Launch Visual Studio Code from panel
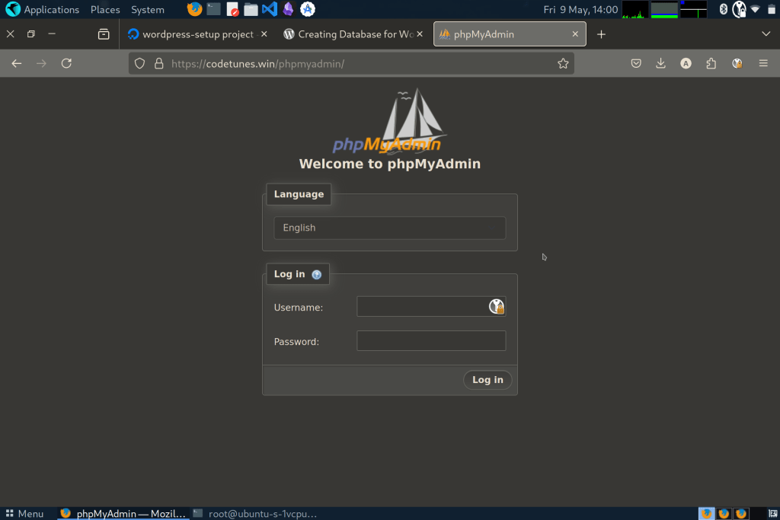This screenshot has height=520, width=780. point(270,9)
